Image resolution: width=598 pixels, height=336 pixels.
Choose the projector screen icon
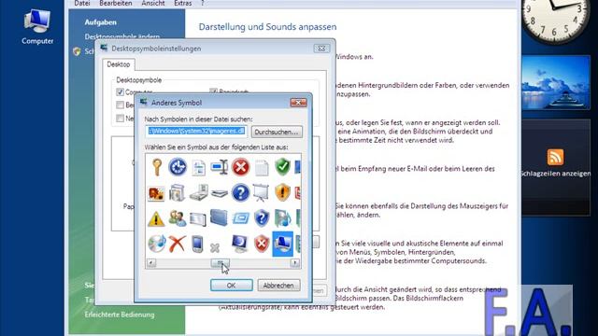tap(262, 193)
